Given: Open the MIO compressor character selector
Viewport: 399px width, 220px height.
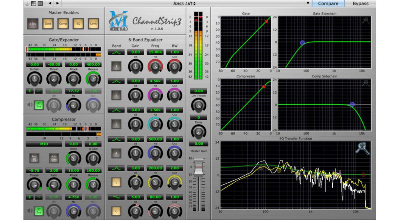Looking at the screenshot, I should pyautogui.click(x=44, y=144).
